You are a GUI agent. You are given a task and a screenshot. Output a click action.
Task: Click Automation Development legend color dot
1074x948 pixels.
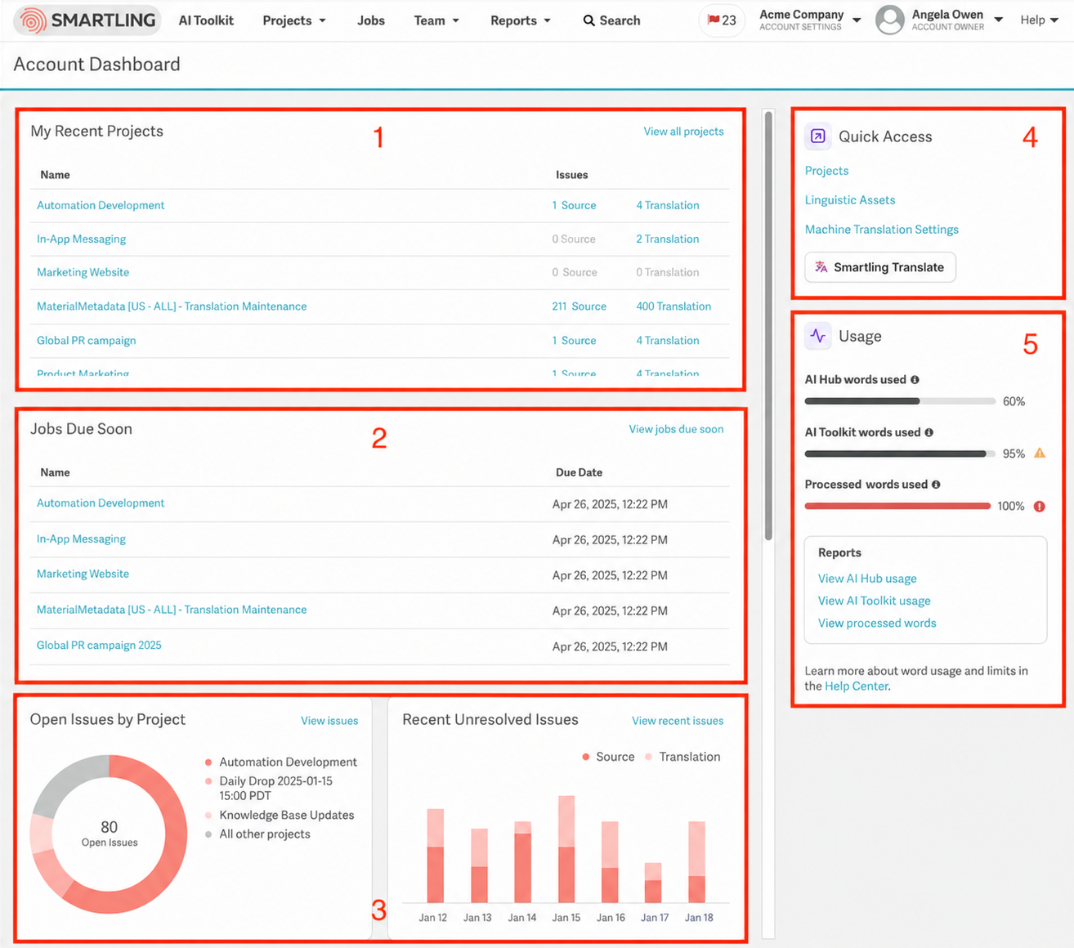coord(208,762)
